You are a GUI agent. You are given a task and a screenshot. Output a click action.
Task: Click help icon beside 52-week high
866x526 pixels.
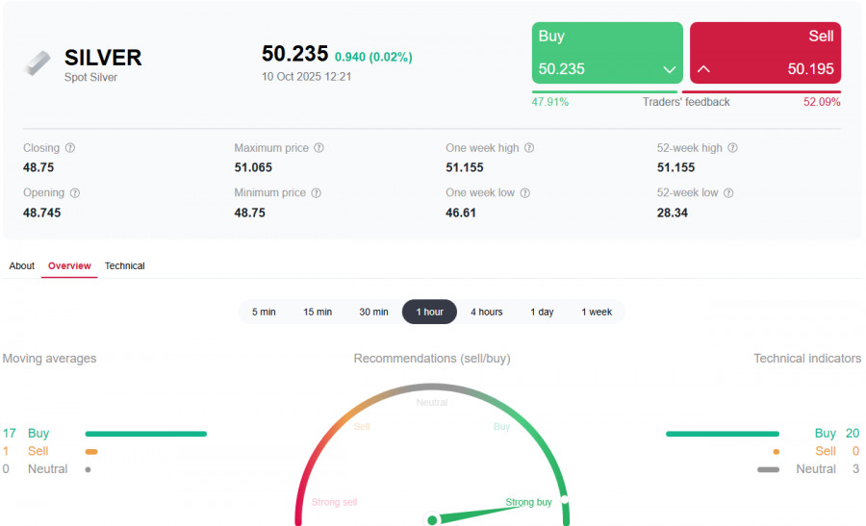click(732, 148)
